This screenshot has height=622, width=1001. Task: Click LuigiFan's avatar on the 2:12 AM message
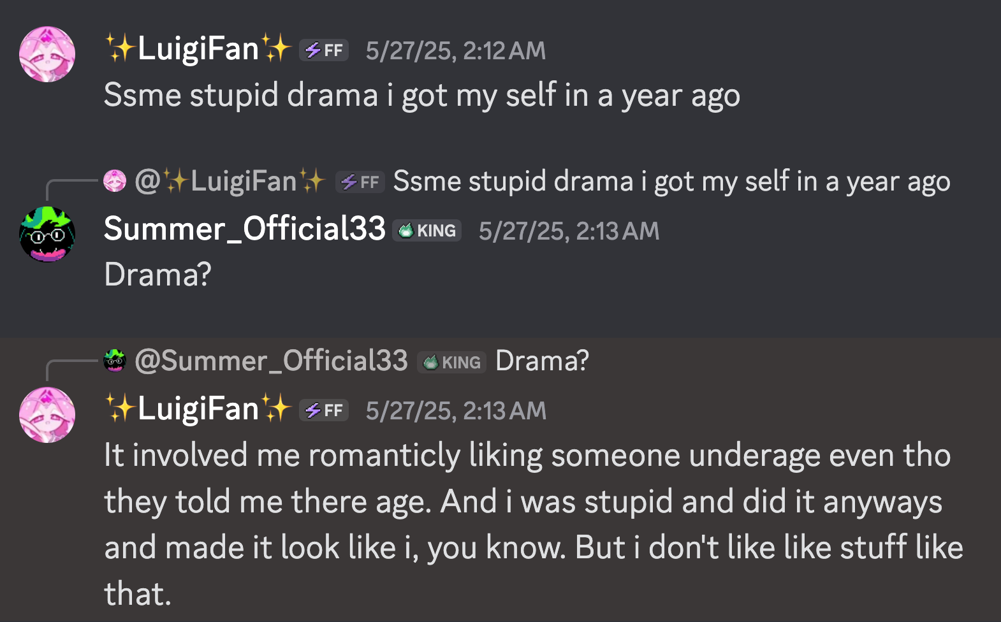(x=47, y=54)
